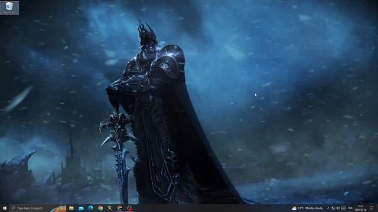Click the touch keyboard tray icon
Viewport: 378px width, 212px height.
click(x=344, y=208)
